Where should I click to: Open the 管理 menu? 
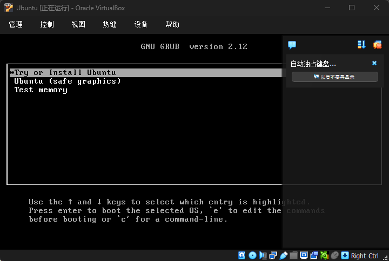point(16,24)
